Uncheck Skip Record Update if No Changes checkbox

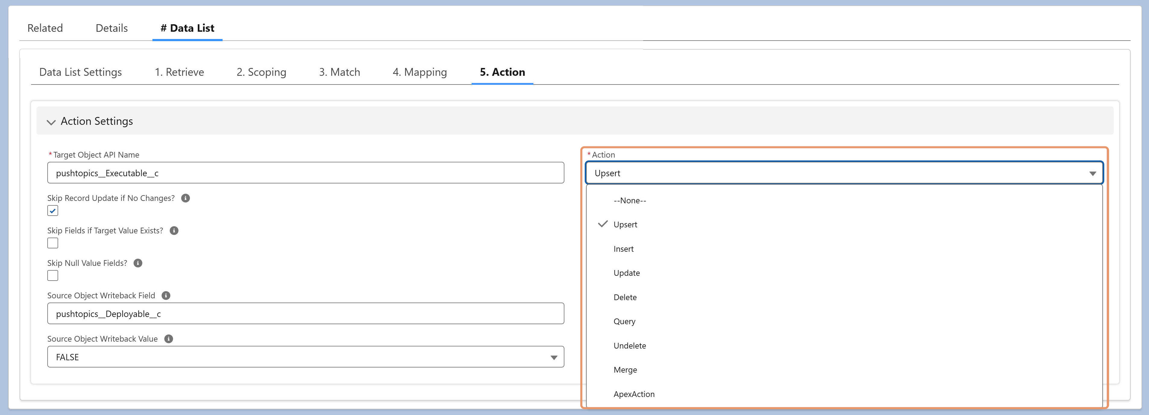click(x=53, y=211)
